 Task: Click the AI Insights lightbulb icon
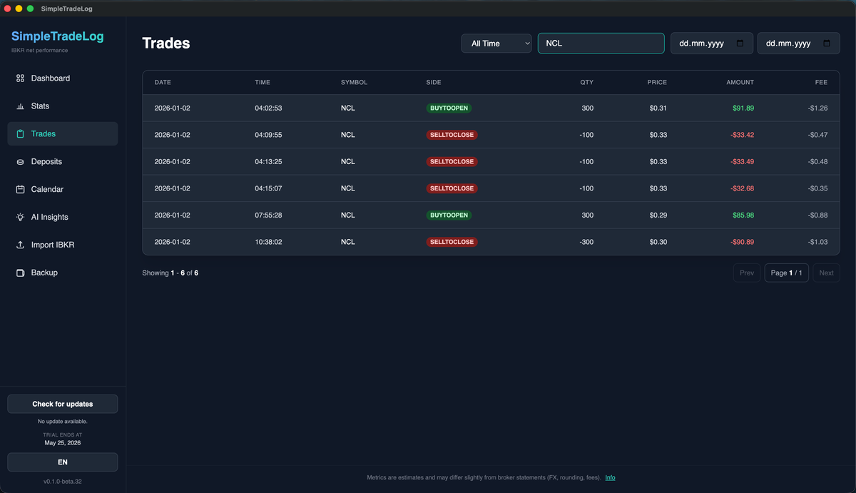pyautogui.click(x=20, y=218)
